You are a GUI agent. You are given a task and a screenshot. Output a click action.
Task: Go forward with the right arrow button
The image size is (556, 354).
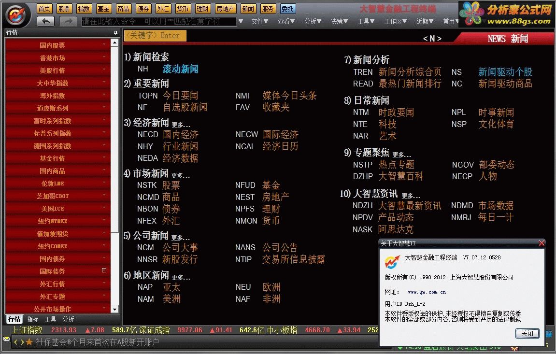coord(68,21)
